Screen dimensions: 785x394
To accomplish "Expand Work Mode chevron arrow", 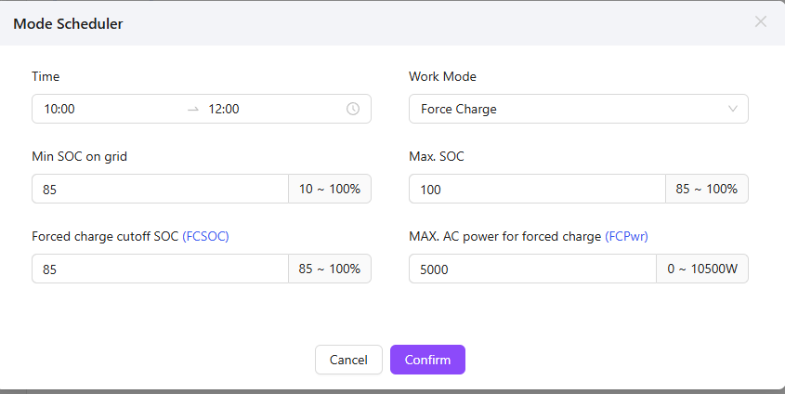I will tap(733, 109).
